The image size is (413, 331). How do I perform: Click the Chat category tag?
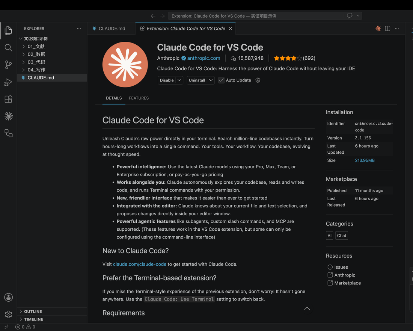coord(342,235)
